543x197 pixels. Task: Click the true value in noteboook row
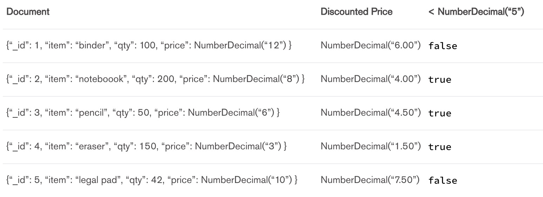pyautogui.click(x=440, y=80)
